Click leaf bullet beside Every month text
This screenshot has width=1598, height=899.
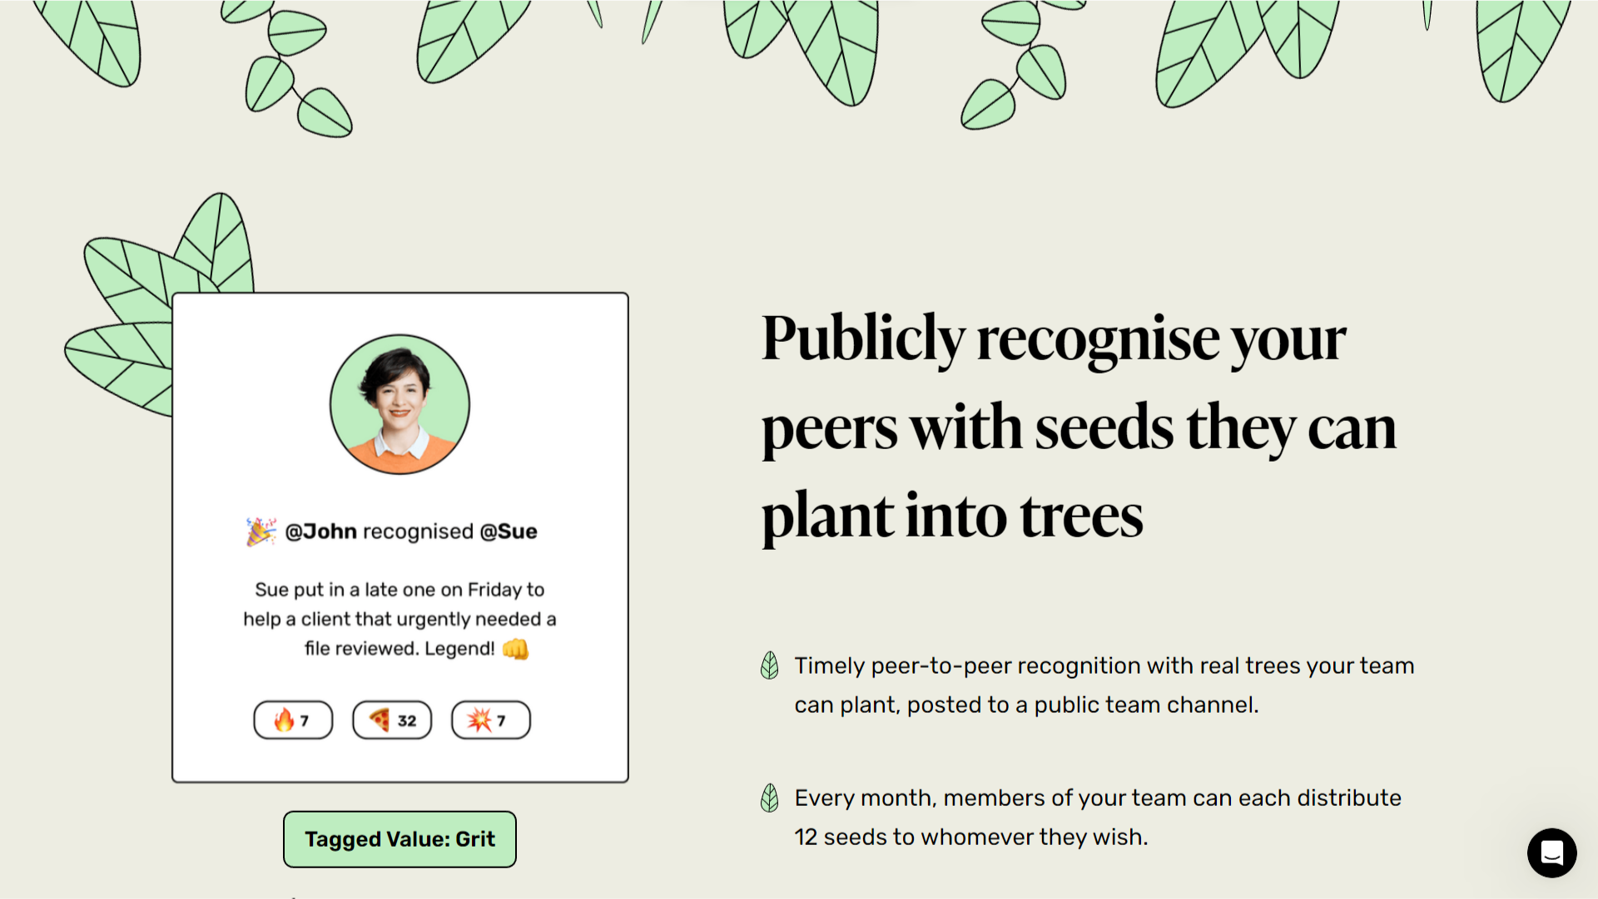tap(770, 798)
